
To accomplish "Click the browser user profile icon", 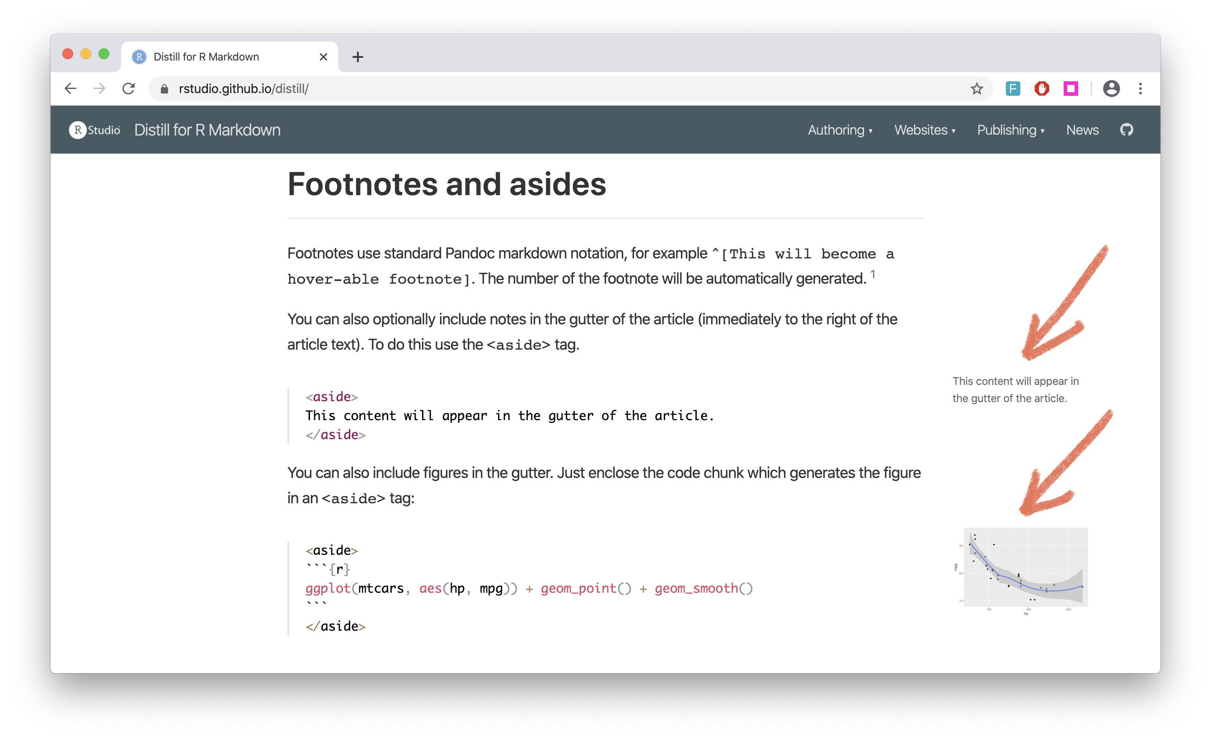I will (1111, 87).
